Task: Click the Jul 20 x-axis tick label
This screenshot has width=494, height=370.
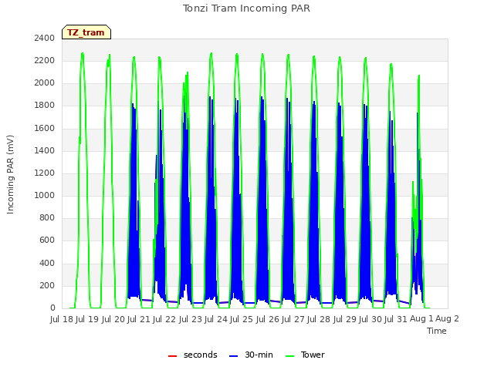Action: (113, 319)
